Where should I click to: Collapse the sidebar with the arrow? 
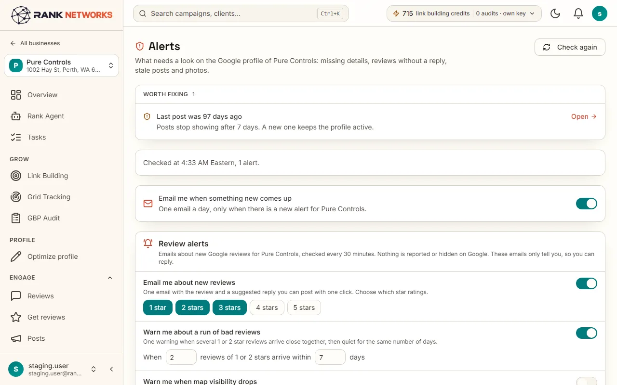click(x=111, y=369)
